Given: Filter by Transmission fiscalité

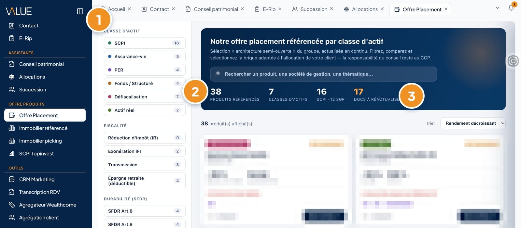Looking at the screenshot, I should click(x=145, y=165).
